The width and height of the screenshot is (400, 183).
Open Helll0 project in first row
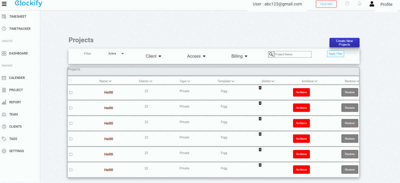click(109, 92)
